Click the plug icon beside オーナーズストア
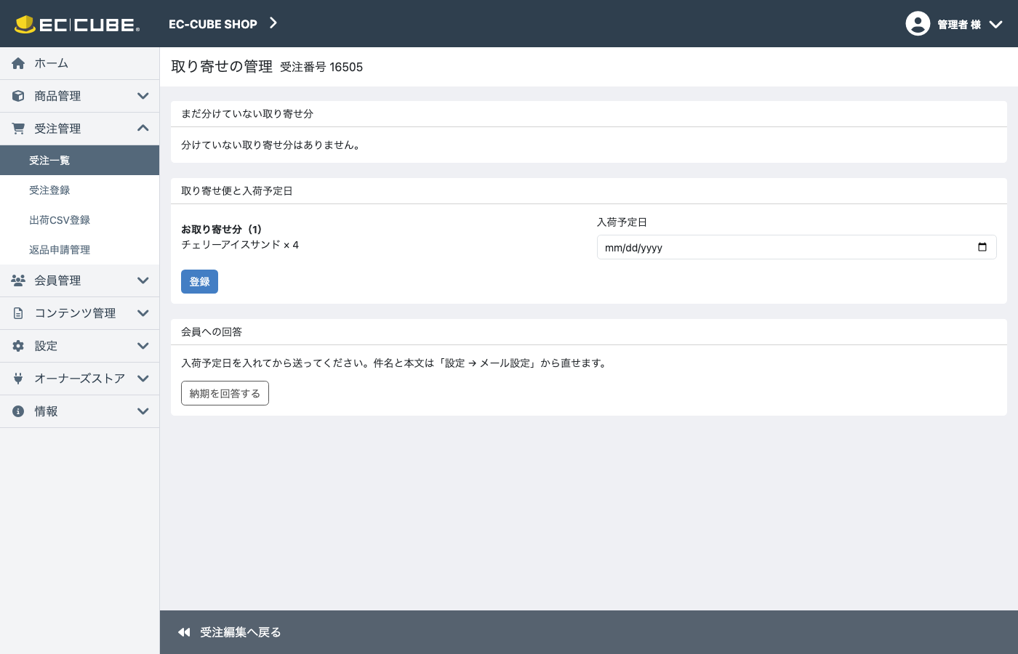Viewport: 1018px width, 654px height. [18, 379]
